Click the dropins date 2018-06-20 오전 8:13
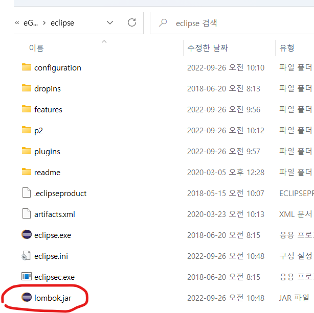This screenshot has width=314, height=313. point(223,88)
